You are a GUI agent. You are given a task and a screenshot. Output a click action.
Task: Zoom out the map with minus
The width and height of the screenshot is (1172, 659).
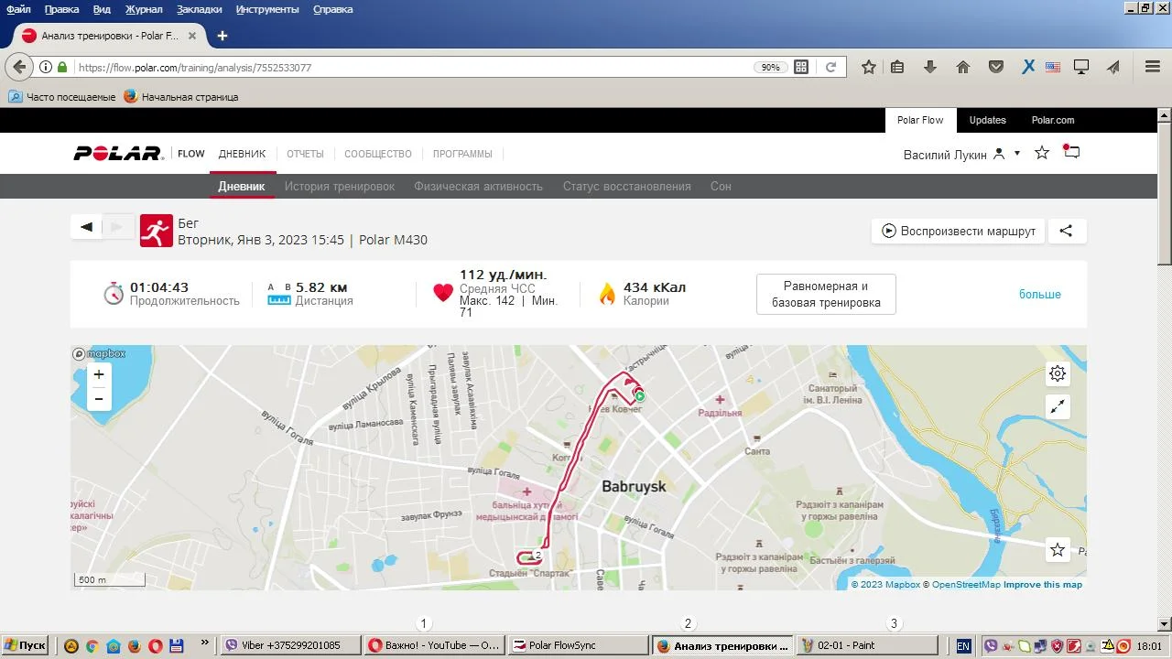click(x=99, y=399)
